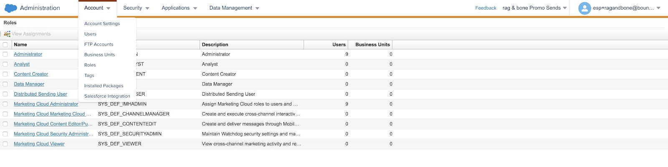This screenshot has width=668, height=167.
Task: Select Tags from the Account menu
Action: click(x=89, y=76)
